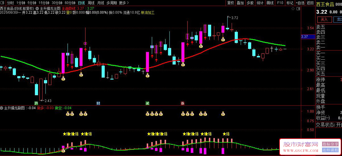Screen dimensions: 342x156
Task: Click the red 涨 event marker
Action: point(183,103)
